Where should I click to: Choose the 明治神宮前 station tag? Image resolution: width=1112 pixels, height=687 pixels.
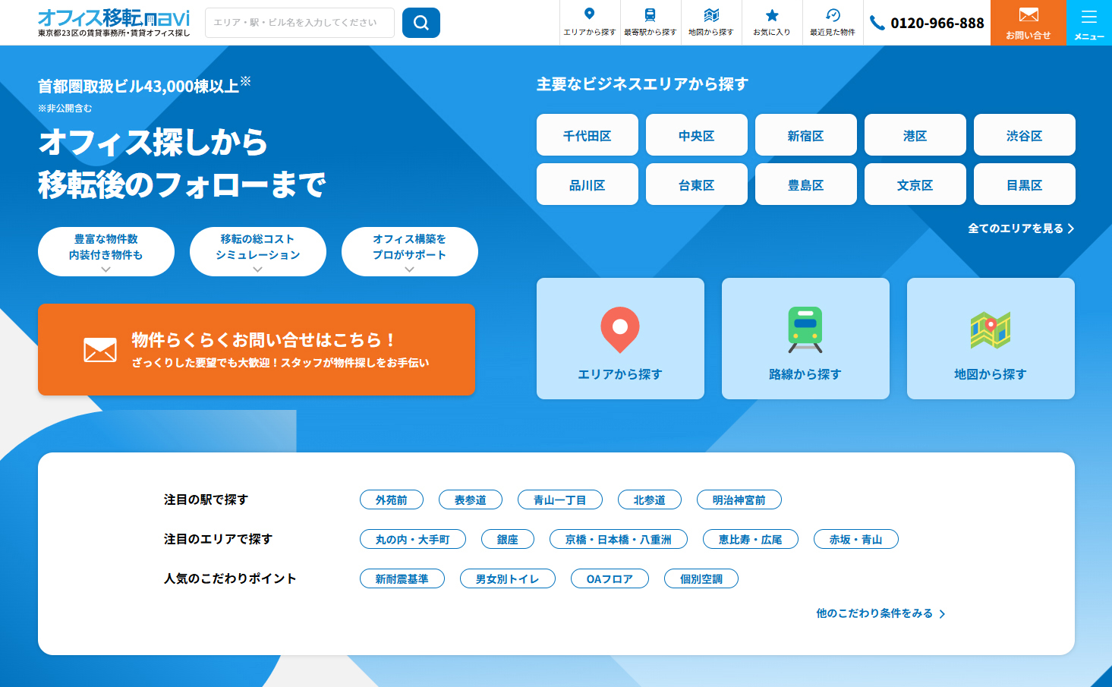coord(739,499)
